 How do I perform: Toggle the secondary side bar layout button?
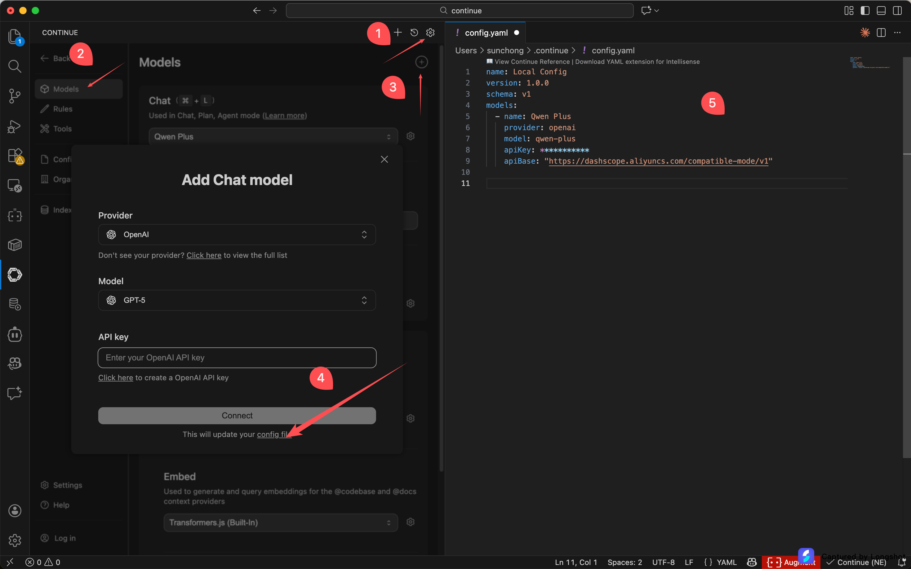[897, 11]
